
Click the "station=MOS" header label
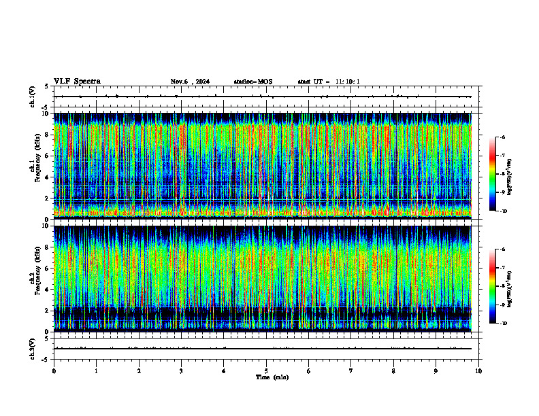click(253, 82)
